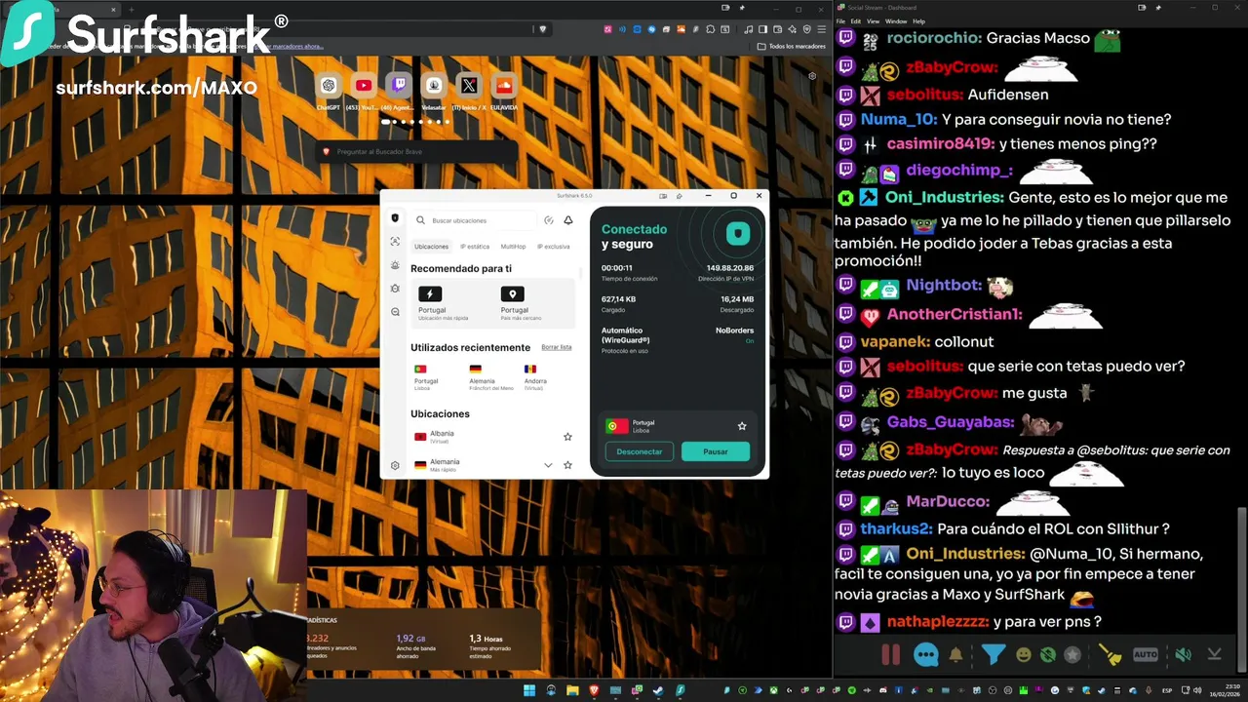1248x702 pixels.
Task: Jump to latest message arrow icon
Action: (1215, 655)
